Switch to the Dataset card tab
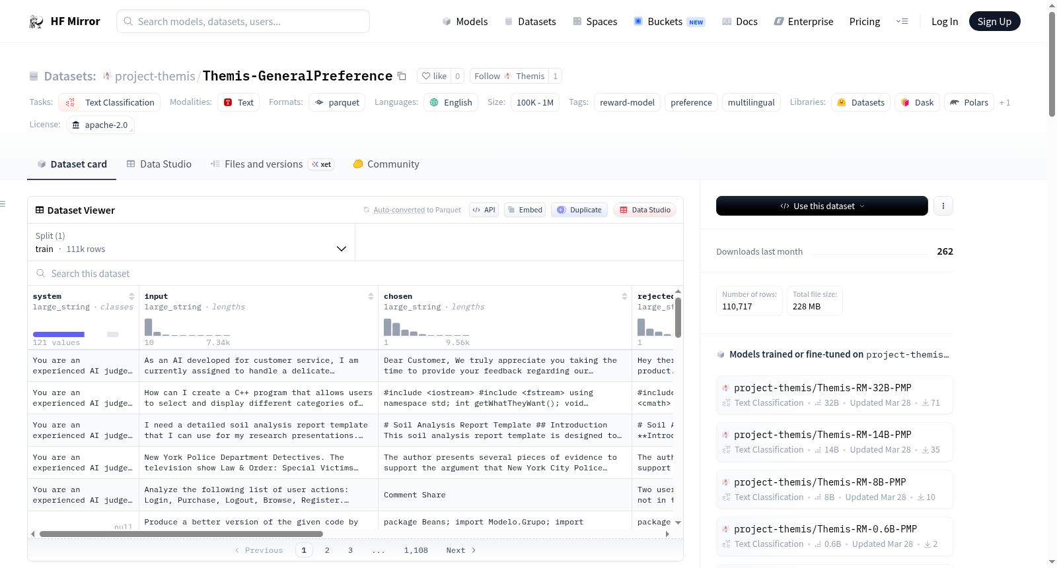 pos(71,164)
